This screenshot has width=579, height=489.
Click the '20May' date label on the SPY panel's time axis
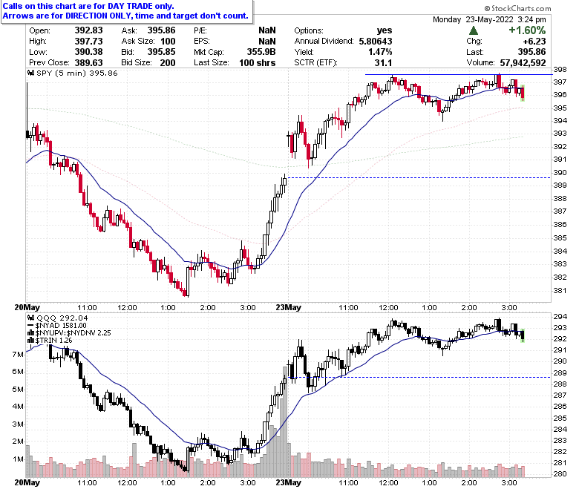tap(27, 307)
